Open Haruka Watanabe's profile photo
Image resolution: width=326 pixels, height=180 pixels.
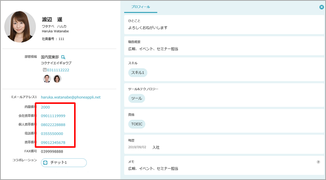(20, 26)
